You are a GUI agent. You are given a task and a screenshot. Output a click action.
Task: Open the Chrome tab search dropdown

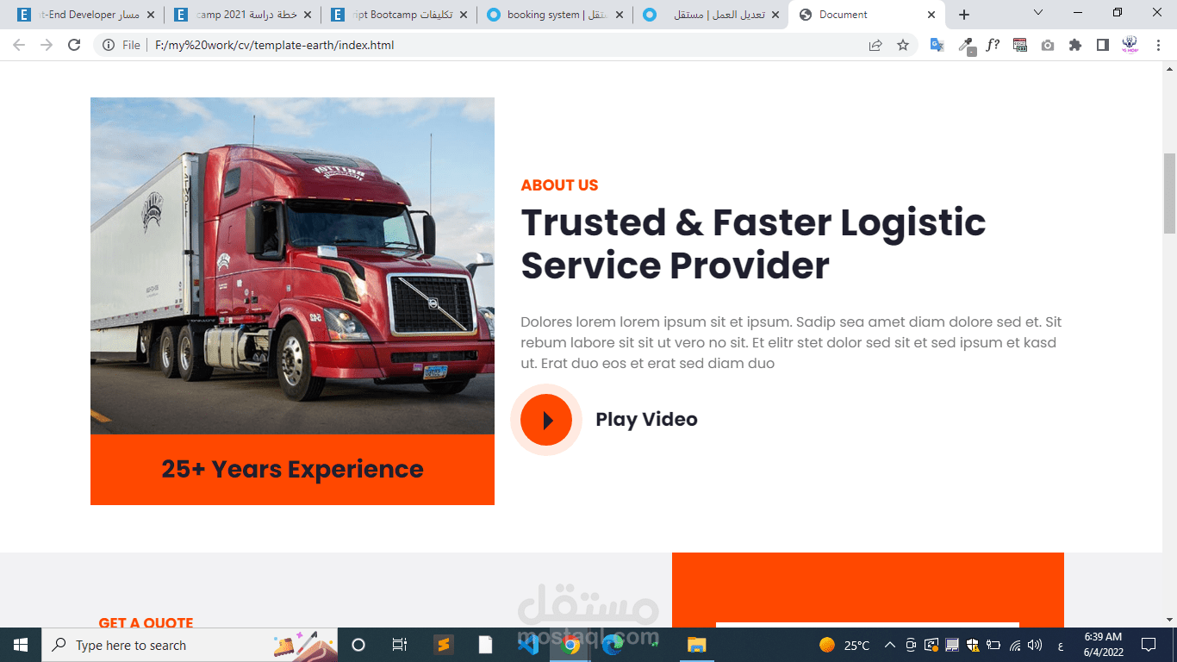click(x=1037, y=14)
